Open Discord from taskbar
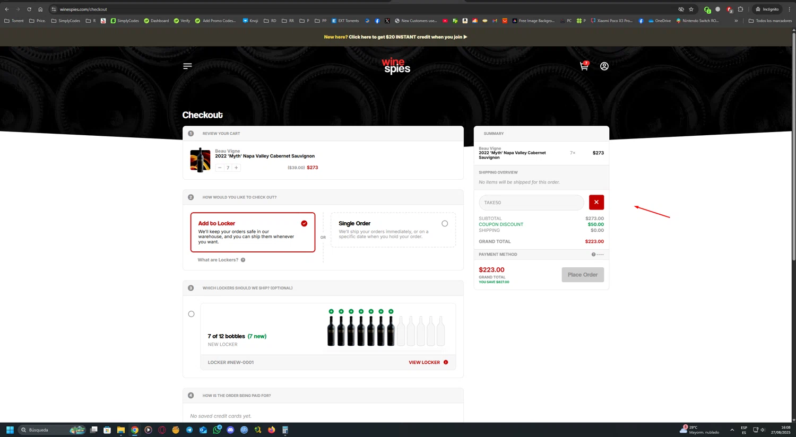This screenshot has width=796, height=437. pyautogui.click(x=230, y=430)
